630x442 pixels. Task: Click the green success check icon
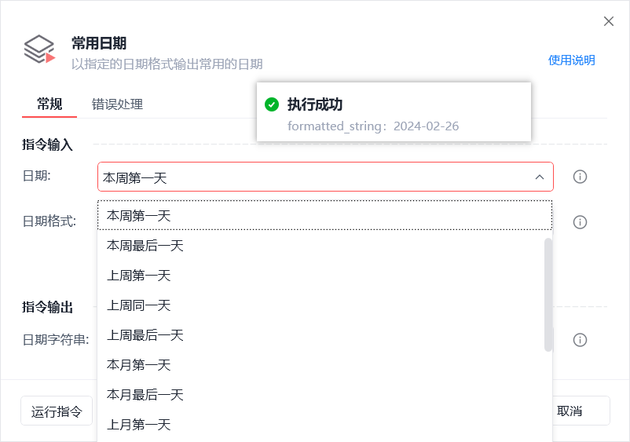(272, 104)
